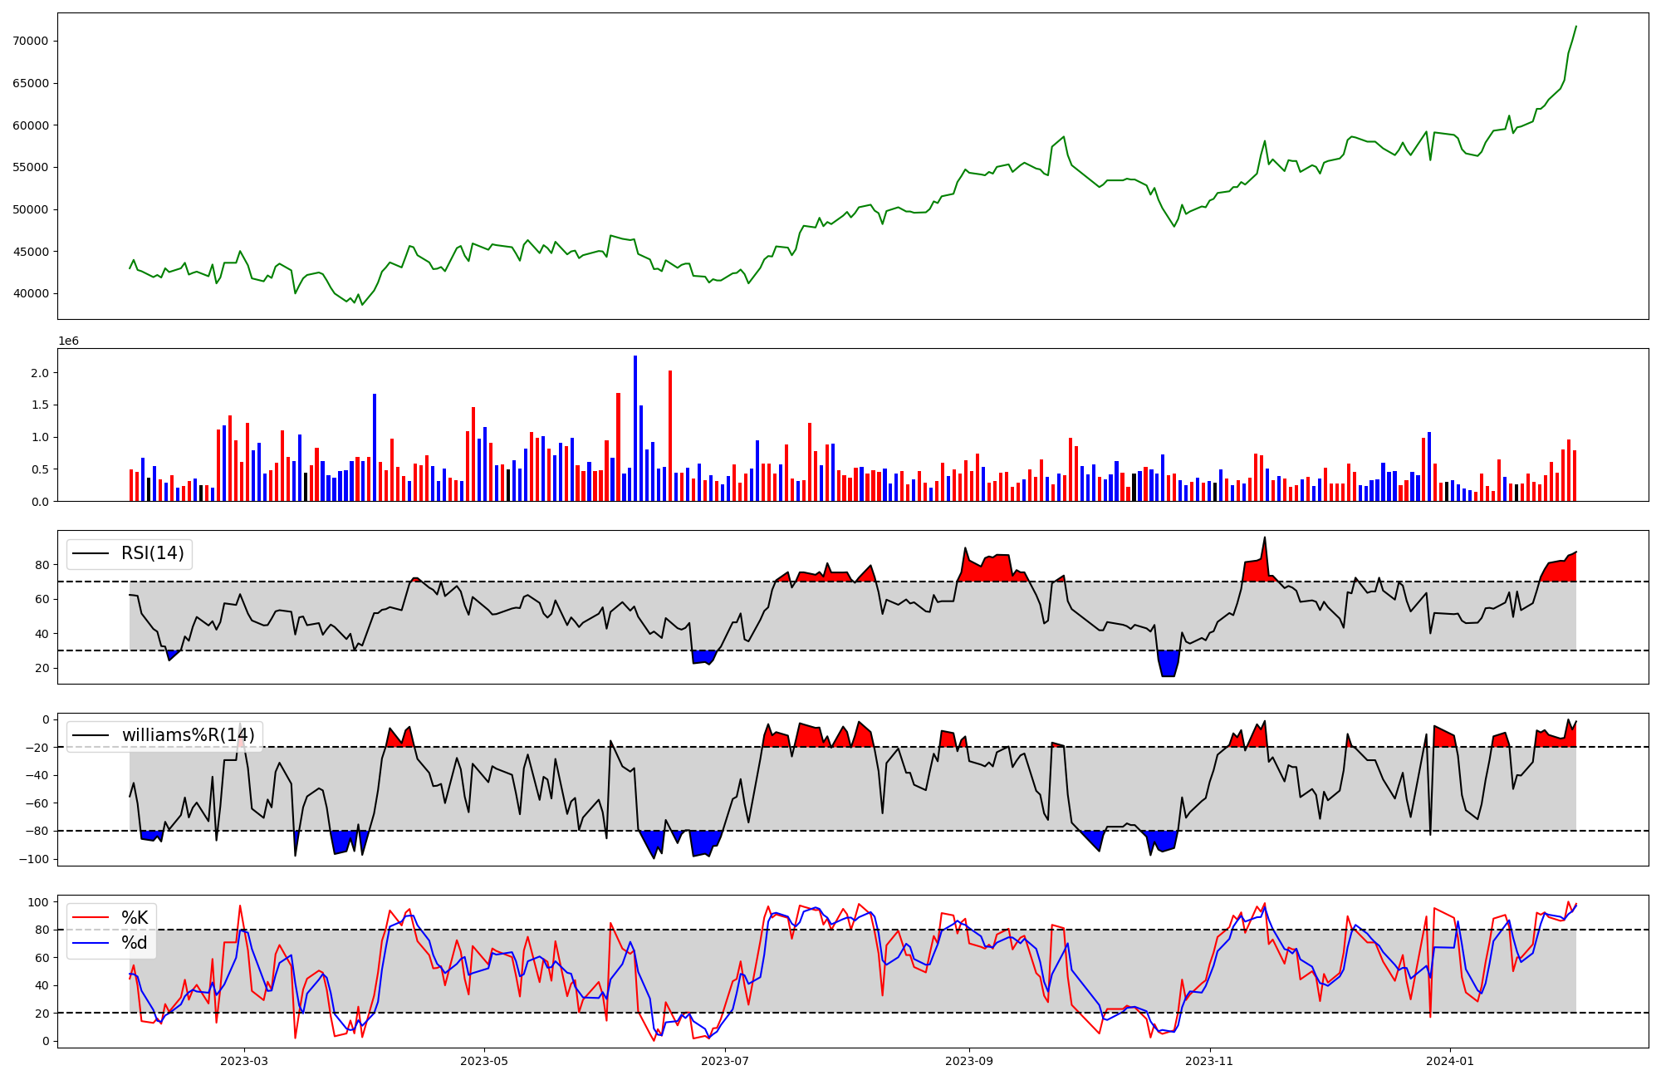Click the 2024-01 x-axis tick label

(x=1450, y=1061)
